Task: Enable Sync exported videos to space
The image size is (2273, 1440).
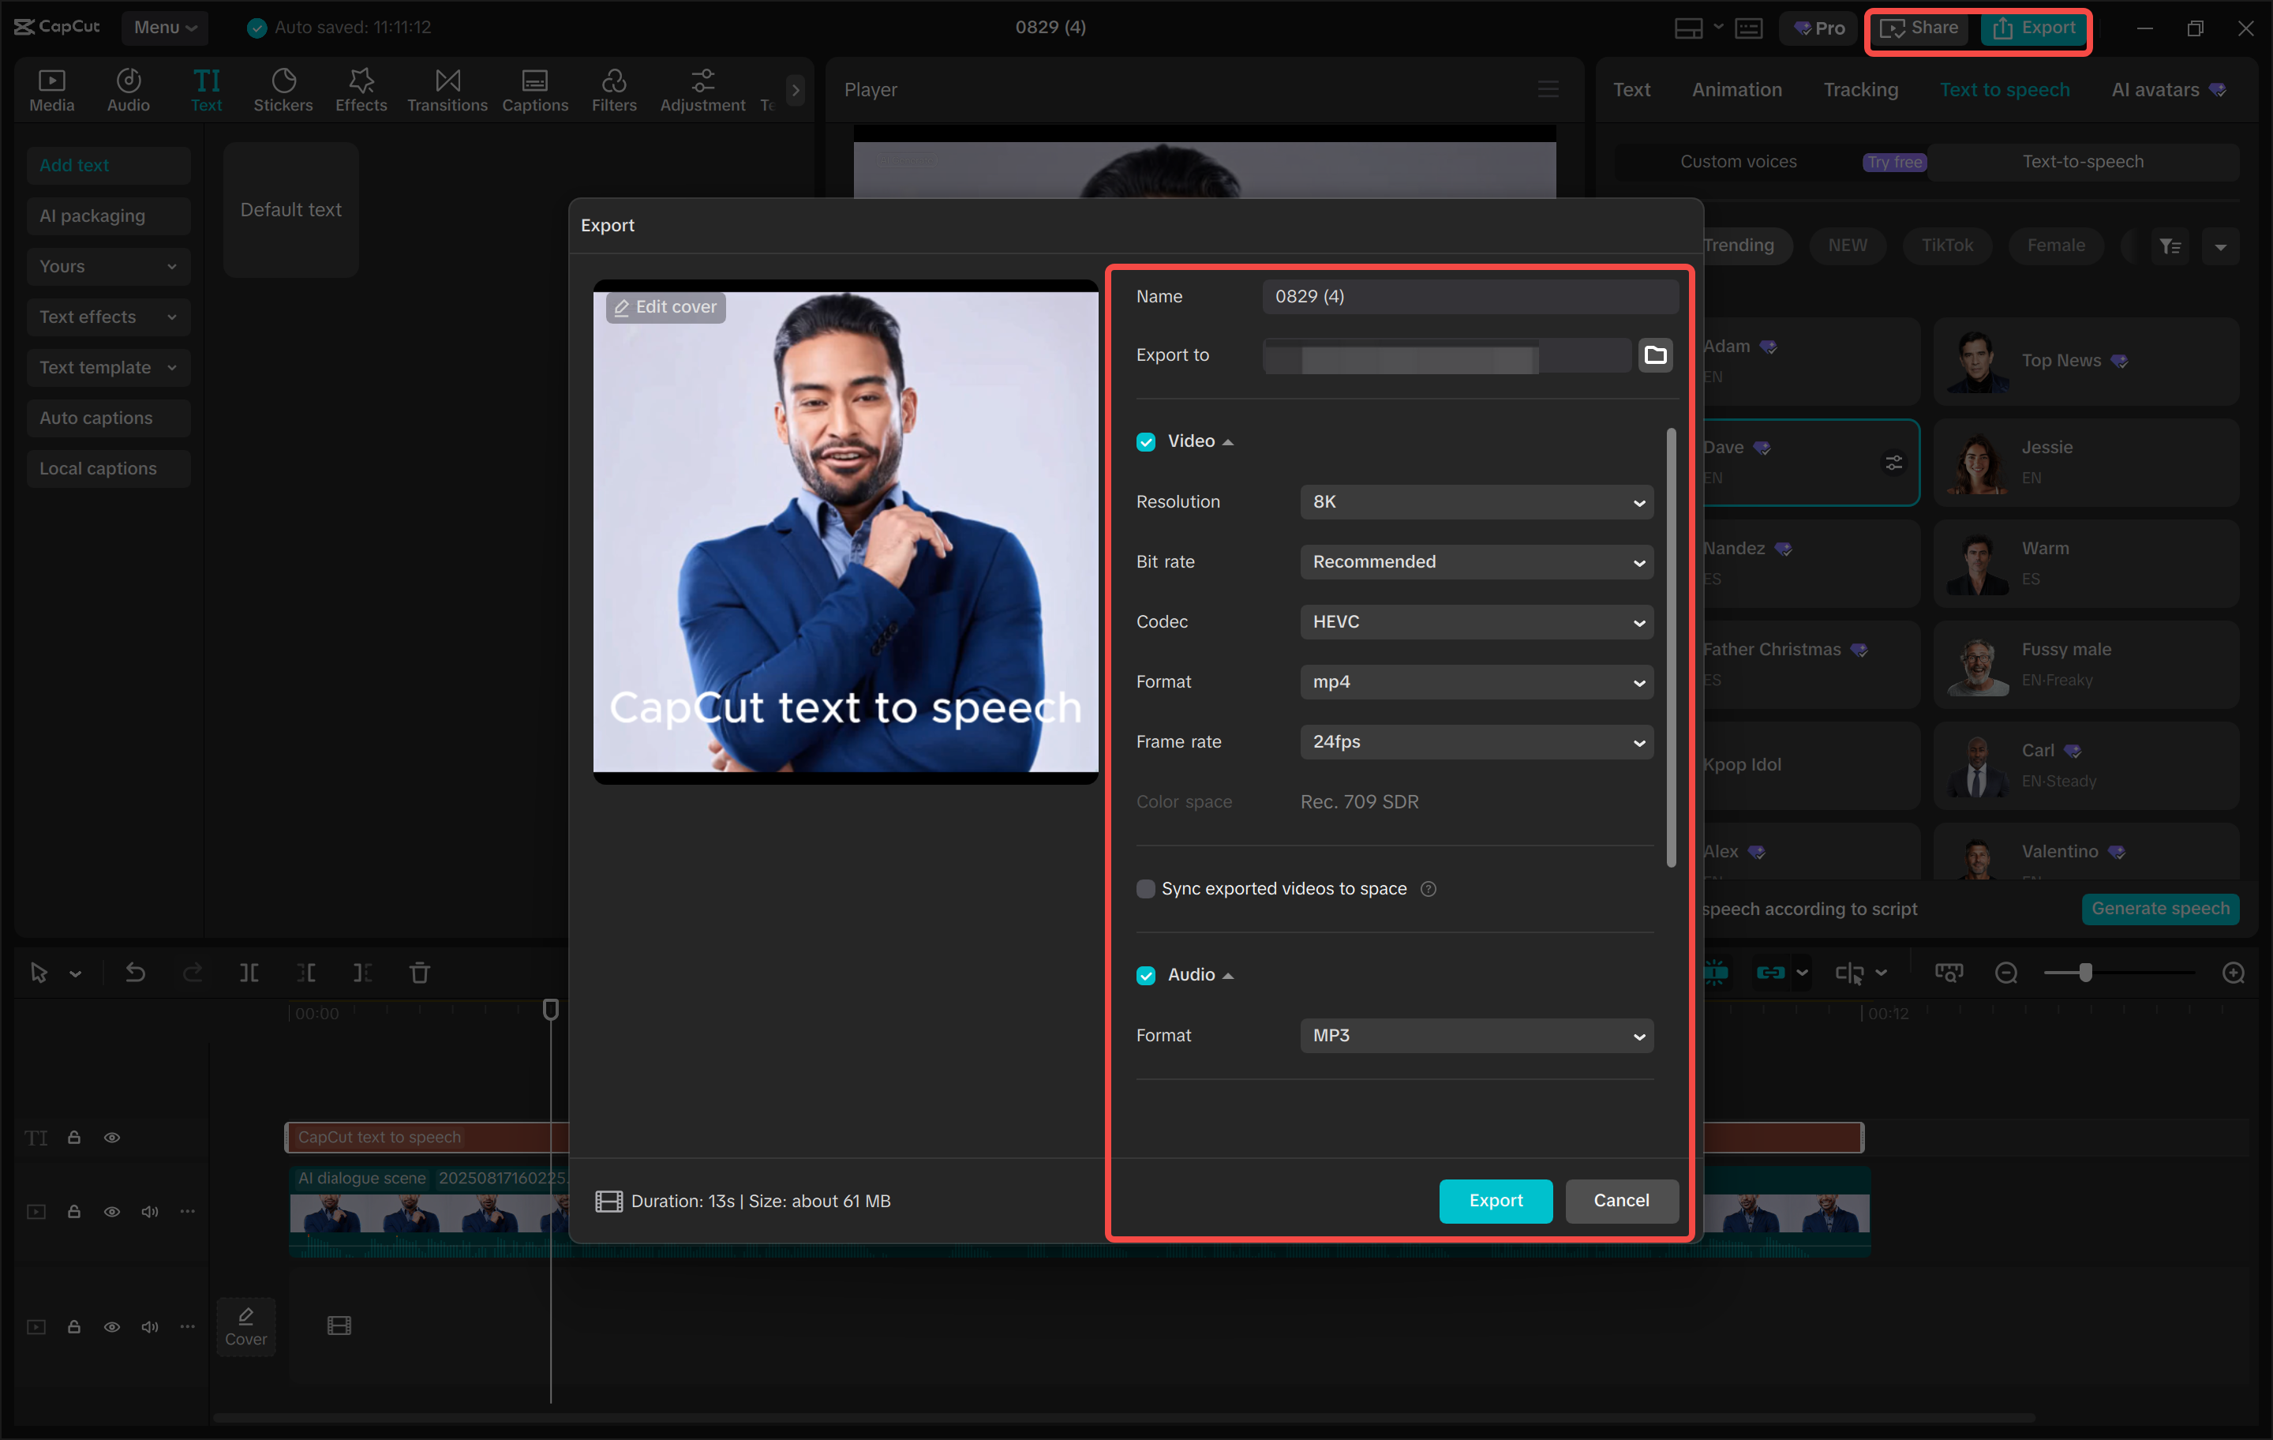Action: pyautogui.click(x=1145, y=888)
